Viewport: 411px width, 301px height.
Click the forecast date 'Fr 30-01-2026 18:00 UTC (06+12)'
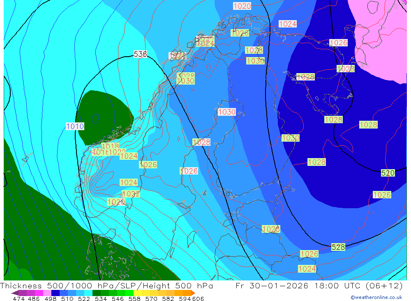(319, 285)
